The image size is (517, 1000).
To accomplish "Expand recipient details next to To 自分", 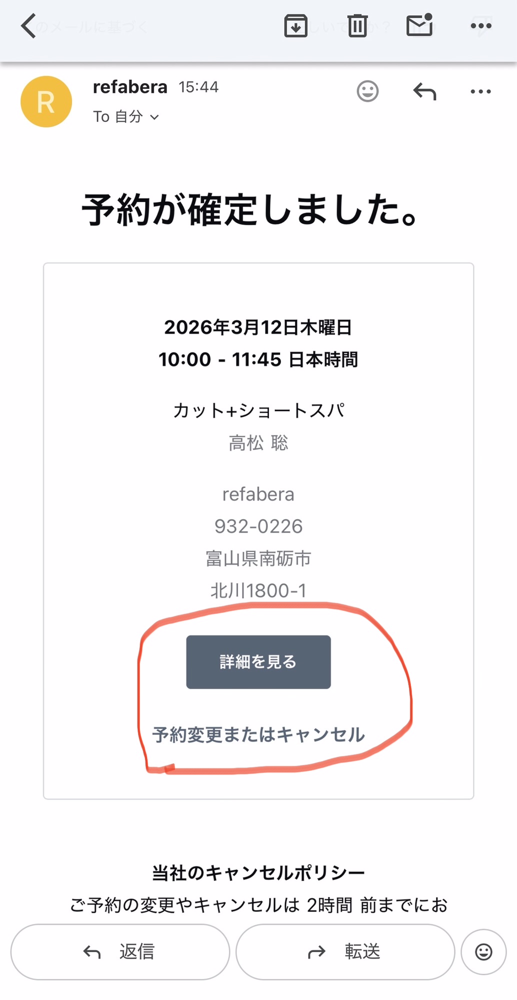I will tap(154, 117).
